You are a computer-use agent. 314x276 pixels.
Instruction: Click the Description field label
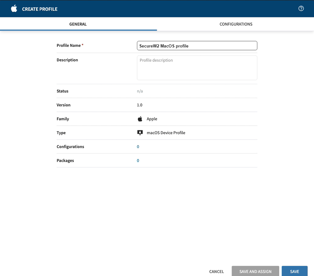click(67, 60)
